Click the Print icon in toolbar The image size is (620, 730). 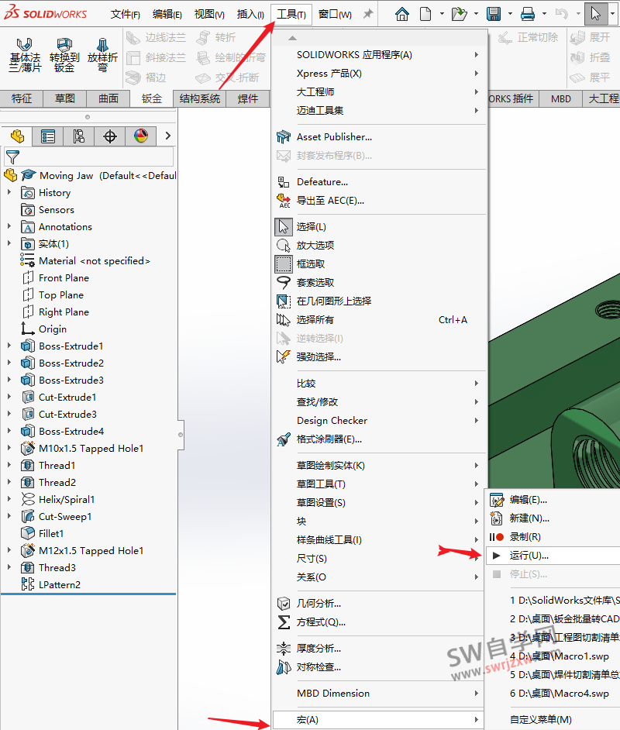pyautogui.click(x=528, y=14)
